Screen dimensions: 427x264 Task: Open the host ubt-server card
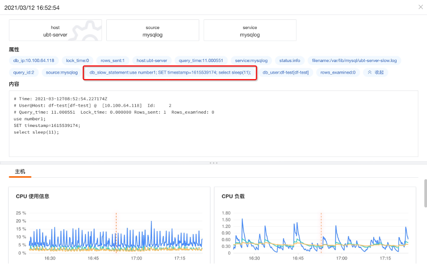(55, 30)
